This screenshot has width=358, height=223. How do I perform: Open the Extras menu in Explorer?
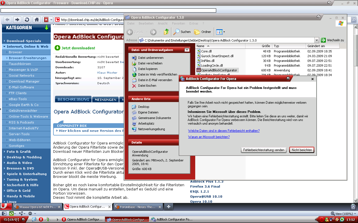tap(194, 24)
